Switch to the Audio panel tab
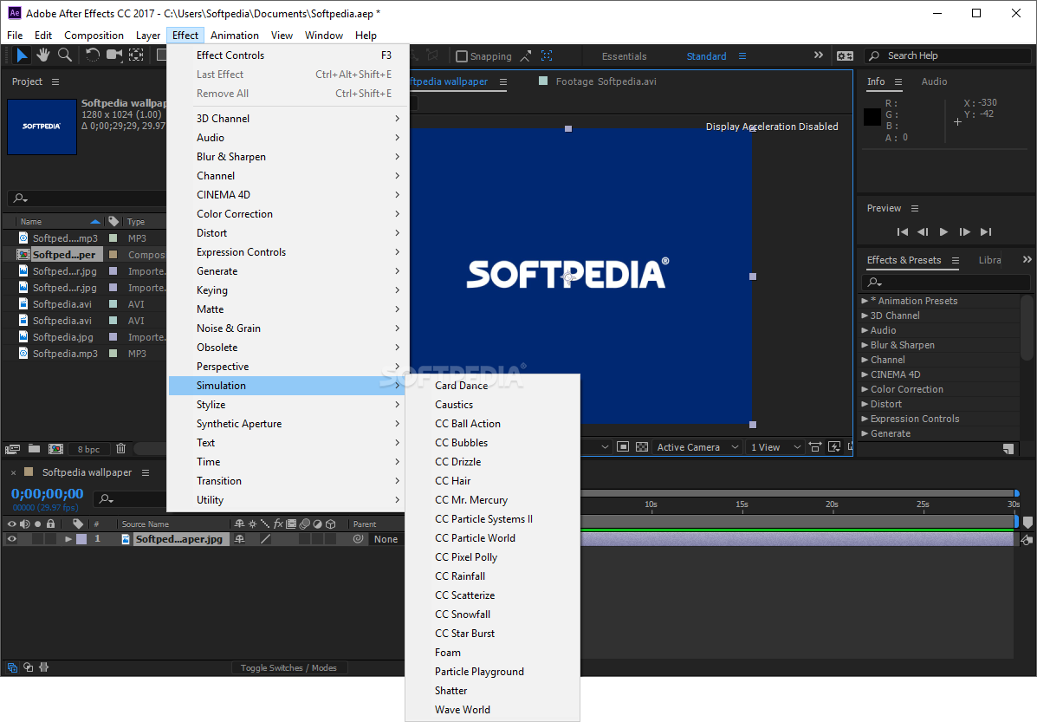 934,81
